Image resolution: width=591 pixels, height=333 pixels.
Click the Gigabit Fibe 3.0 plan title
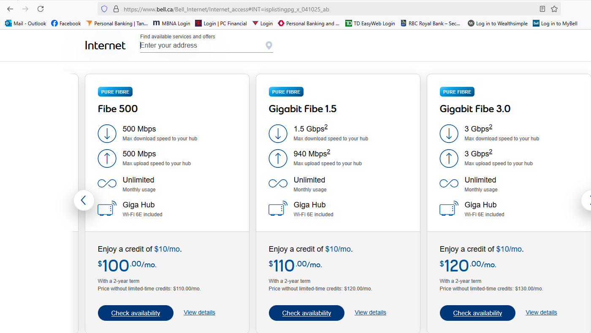click(x=475, y=109)
